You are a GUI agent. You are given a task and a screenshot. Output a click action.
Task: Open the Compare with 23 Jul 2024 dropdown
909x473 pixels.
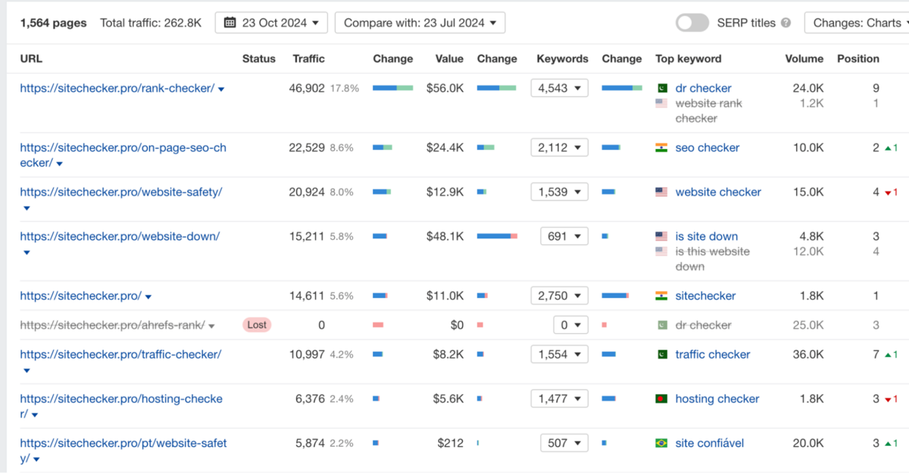420,23
